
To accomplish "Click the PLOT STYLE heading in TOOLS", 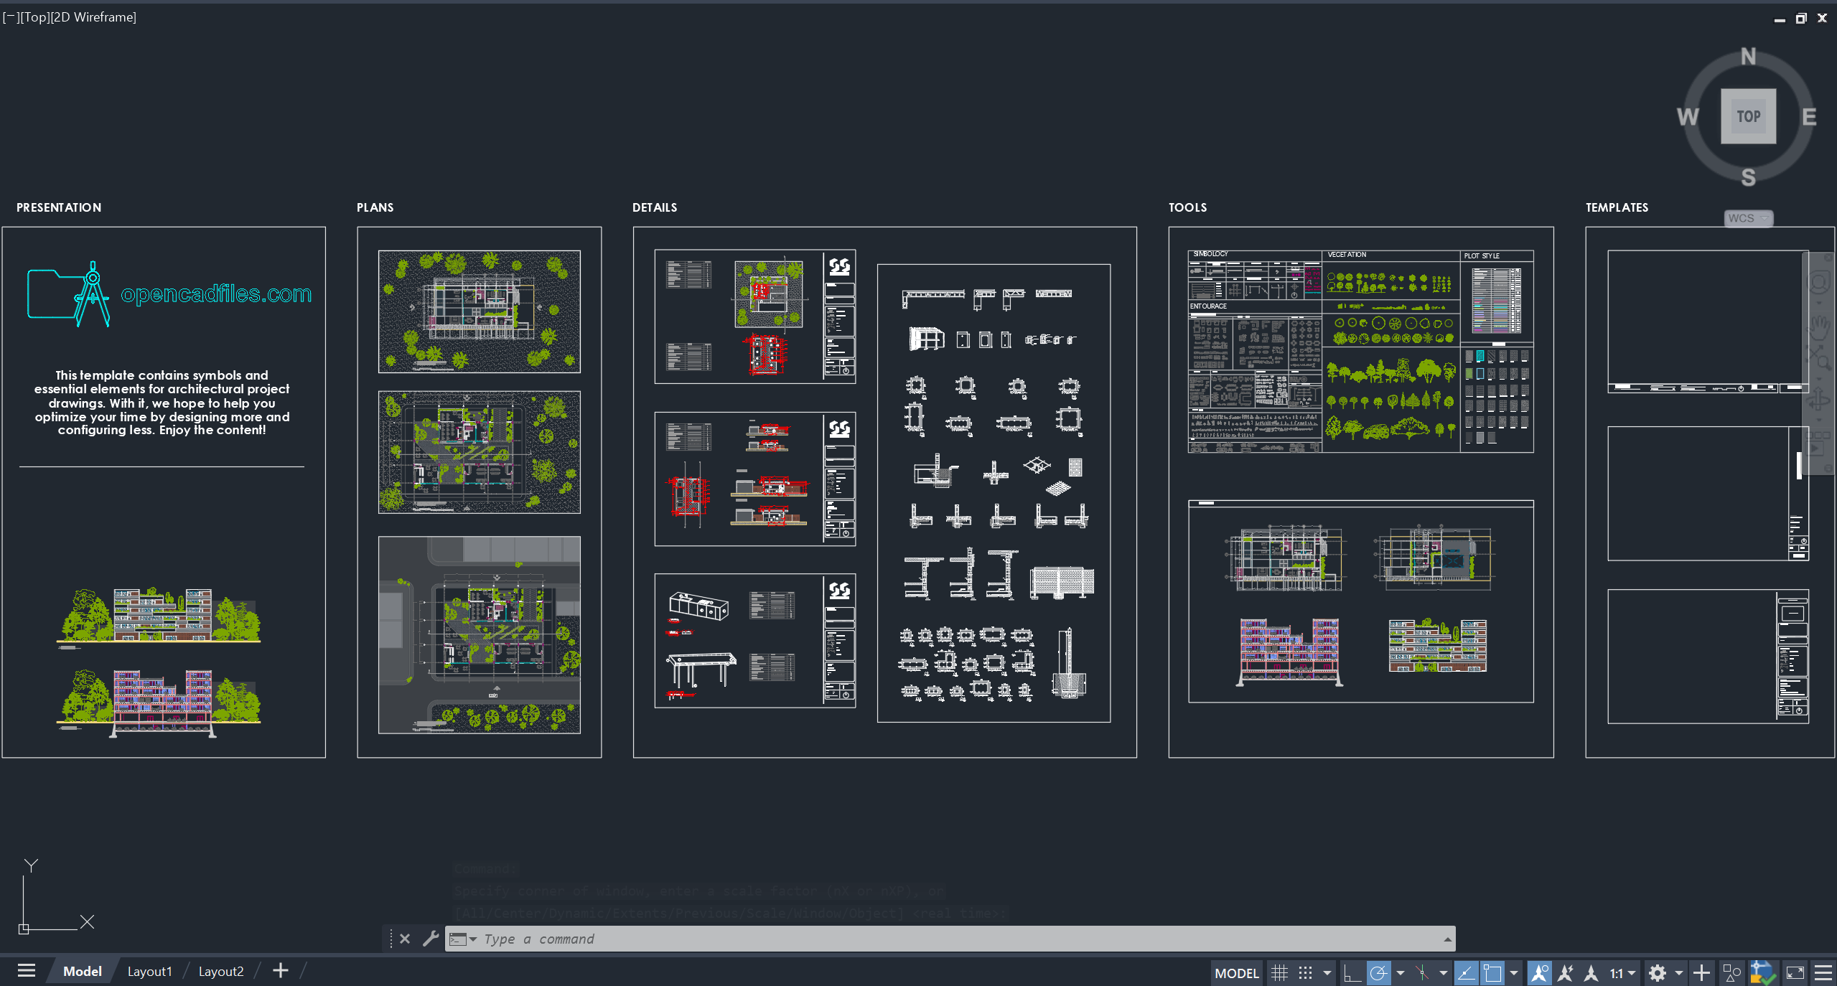I will (x=1482, y=255).
